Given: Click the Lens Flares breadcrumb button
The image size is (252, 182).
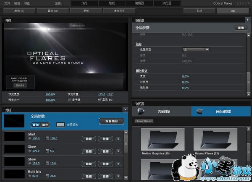Looking at the screenshot, I should (144, 121).
